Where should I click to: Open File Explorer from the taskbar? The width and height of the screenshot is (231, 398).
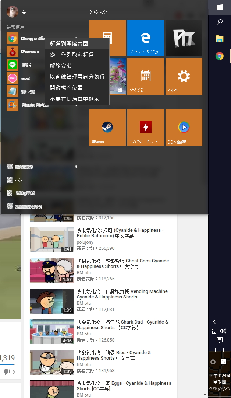(x=220, y=39)
